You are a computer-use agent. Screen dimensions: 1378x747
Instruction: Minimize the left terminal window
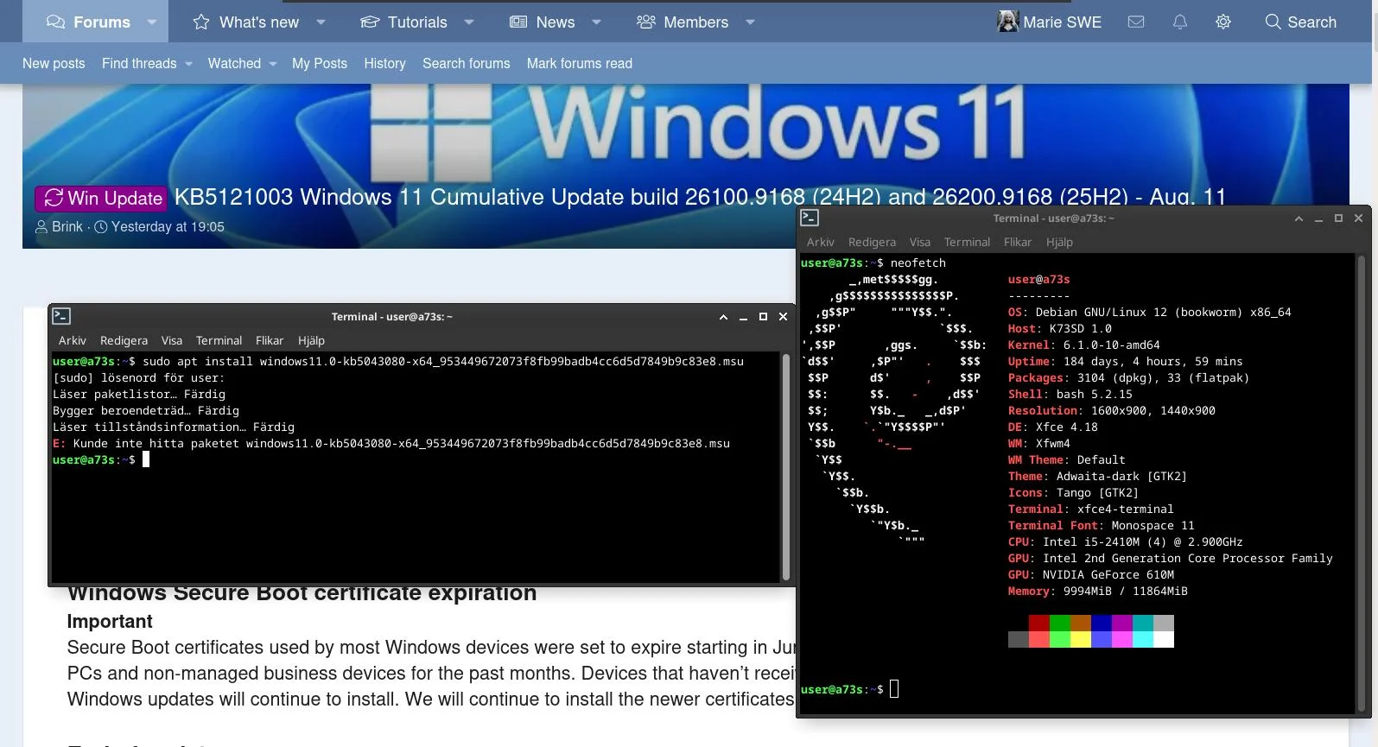pos(743,317)
